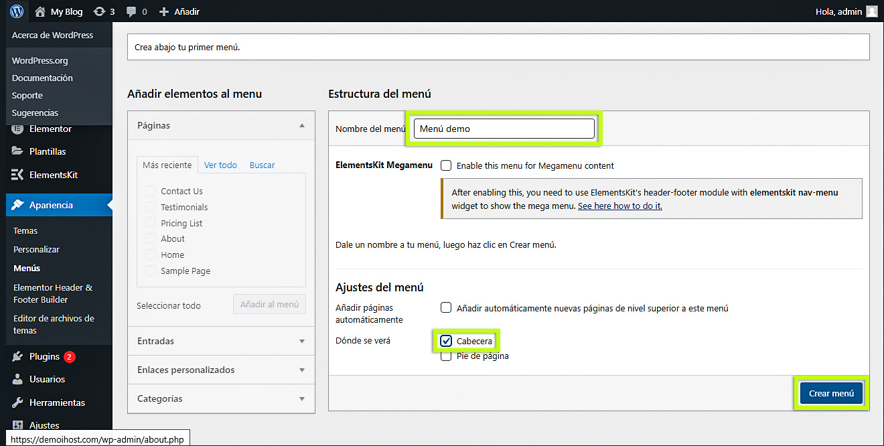Click the Crear menú button
The height and width of the screenshot is (446, 884).
tap(830, 393)
